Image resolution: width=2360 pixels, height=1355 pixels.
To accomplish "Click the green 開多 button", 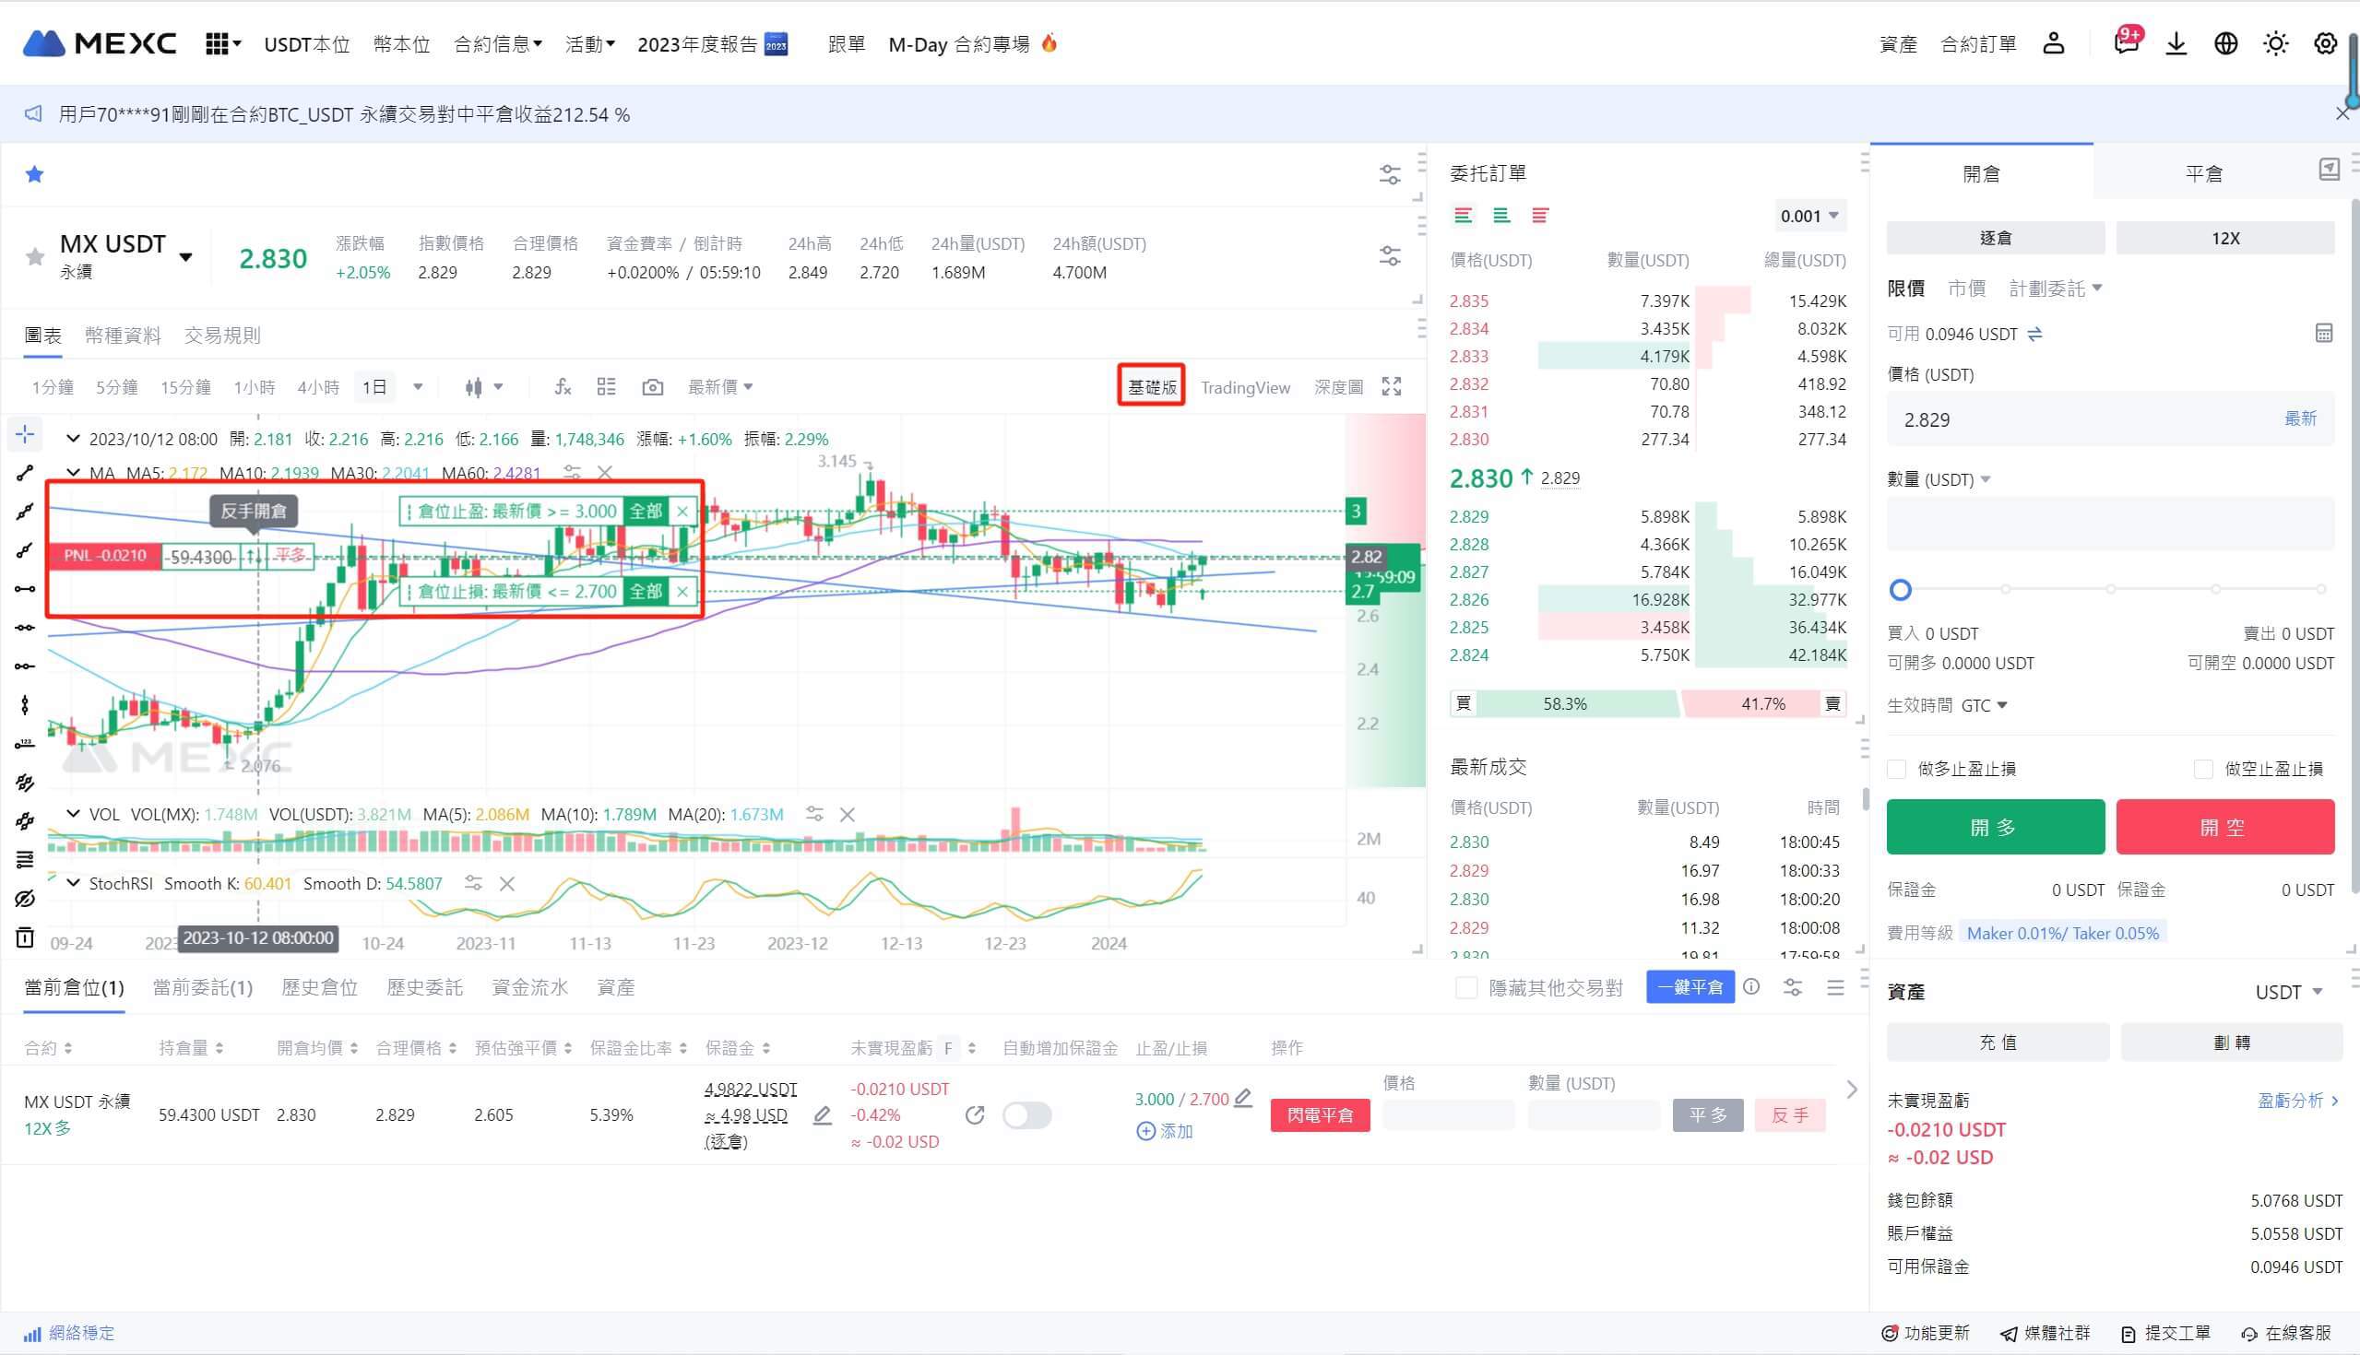I will tap(1995, 827).
